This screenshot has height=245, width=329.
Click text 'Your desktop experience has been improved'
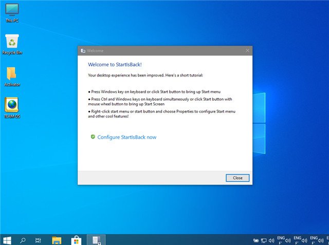click(x=126, y=75)
